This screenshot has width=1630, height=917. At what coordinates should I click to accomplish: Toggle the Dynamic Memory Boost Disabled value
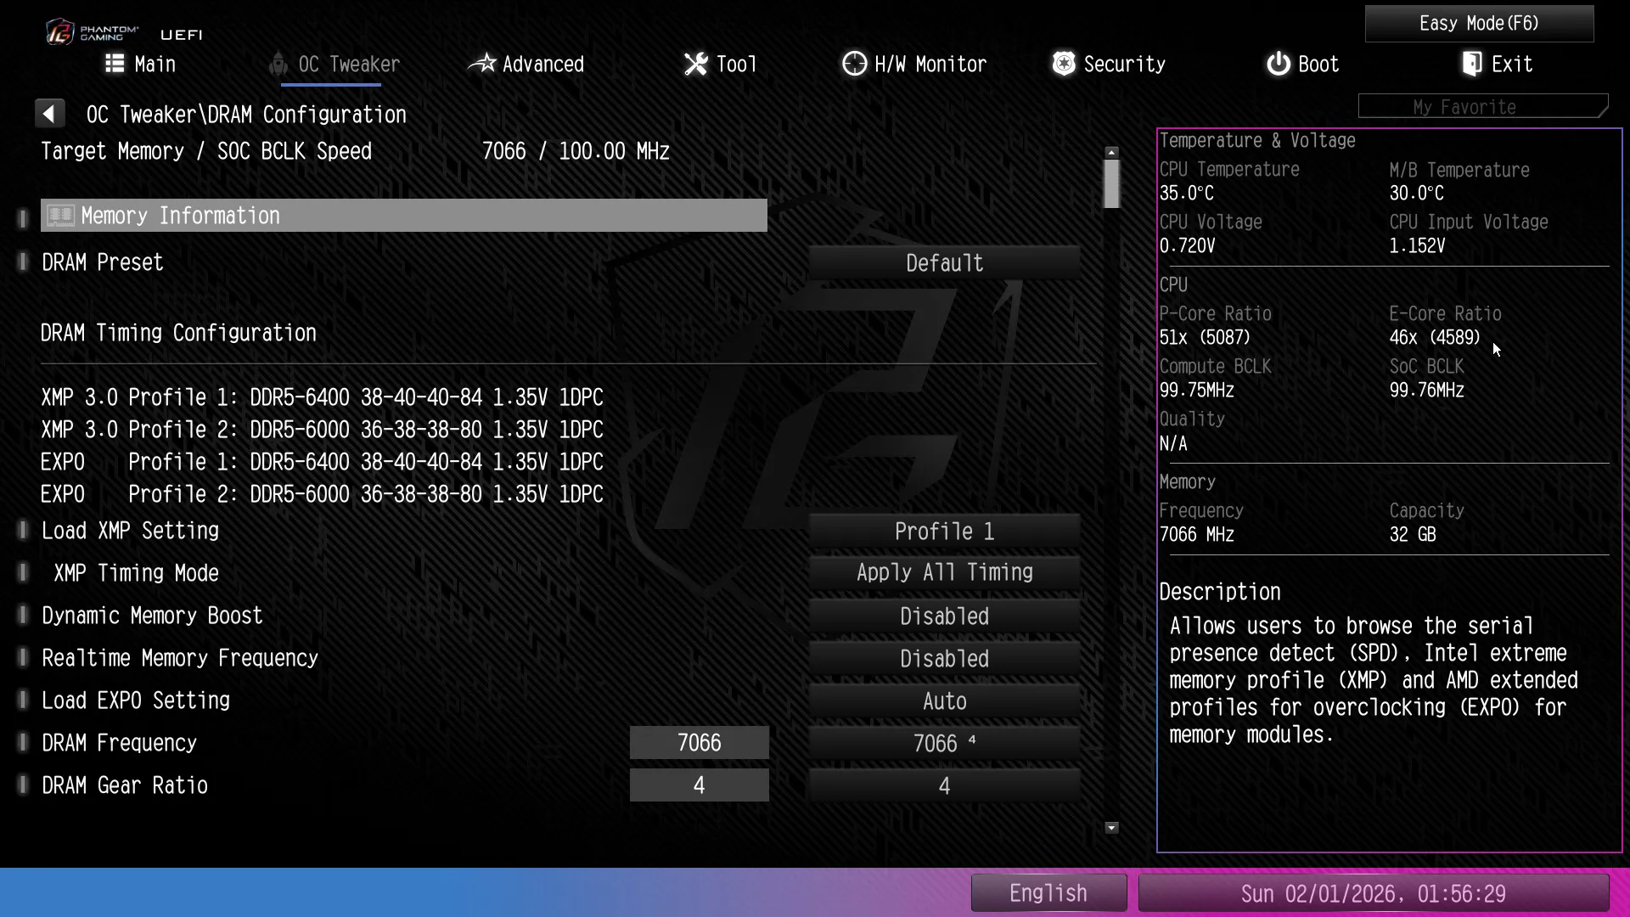pyautogui.click(x=944, y=616)
